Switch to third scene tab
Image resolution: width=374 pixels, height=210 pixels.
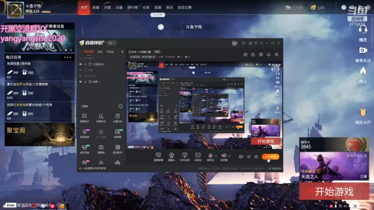(110, 52)
